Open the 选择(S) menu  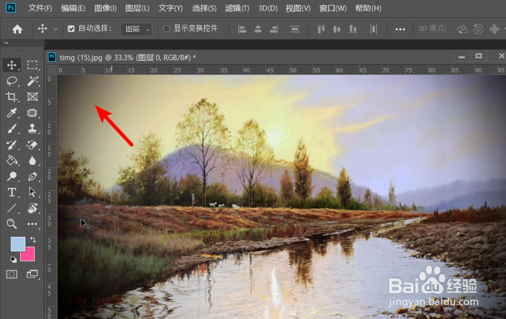pyautogui.click(x=204, y=8)
